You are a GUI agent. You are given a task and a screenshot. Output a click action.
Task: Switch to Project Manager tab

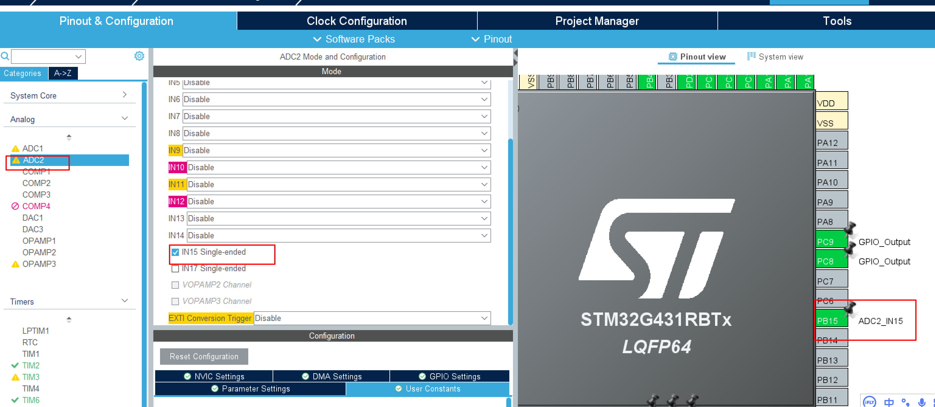click(597, 21)
